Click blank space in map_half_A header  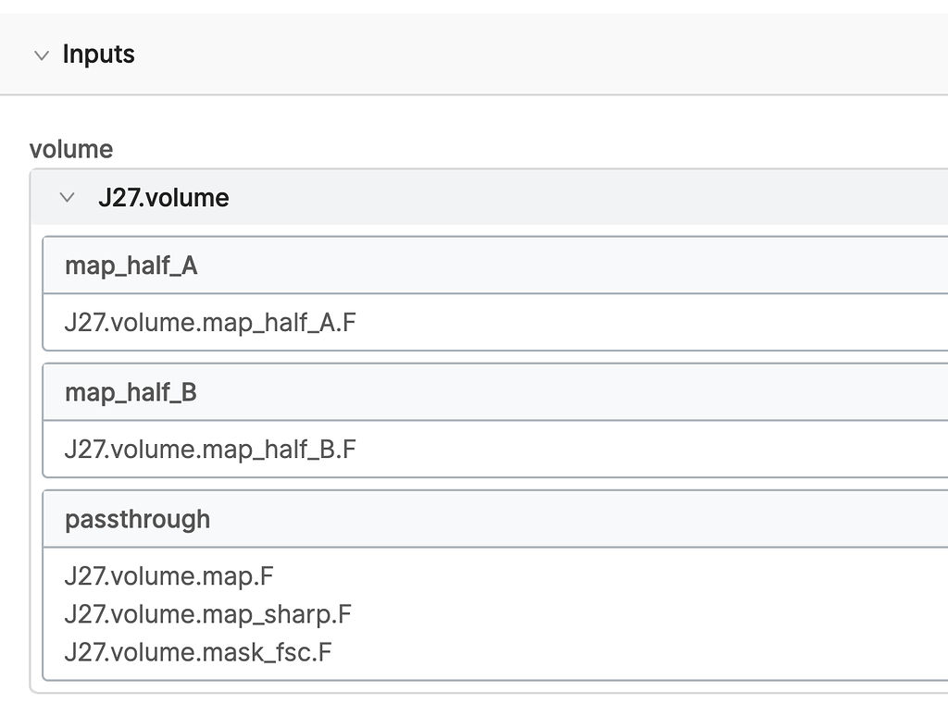[x=574, y=265]
